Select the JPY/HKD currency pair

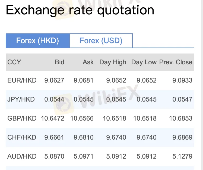tap(21, 99)
